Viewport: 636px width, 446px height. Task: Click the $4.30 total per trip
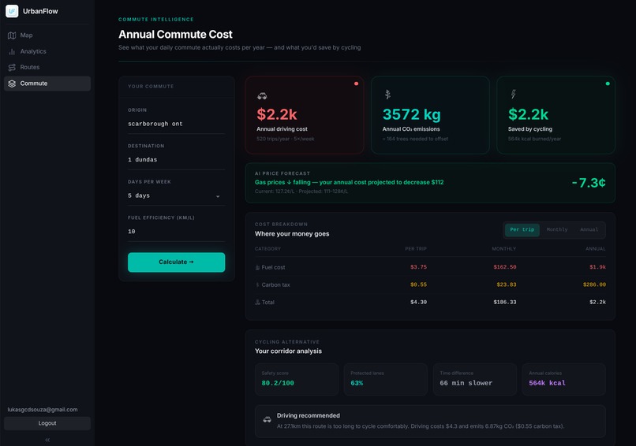[418, 303]
